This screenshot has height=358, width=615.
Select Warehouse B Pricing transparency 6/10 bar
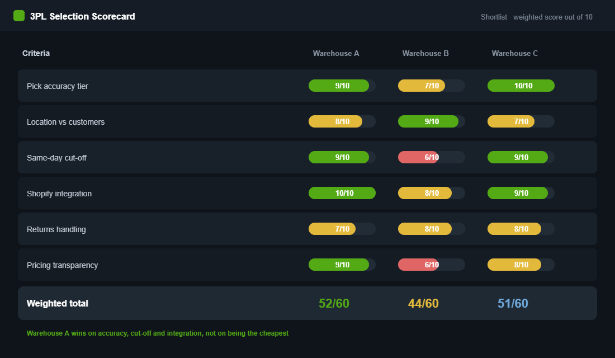point(432,265)
